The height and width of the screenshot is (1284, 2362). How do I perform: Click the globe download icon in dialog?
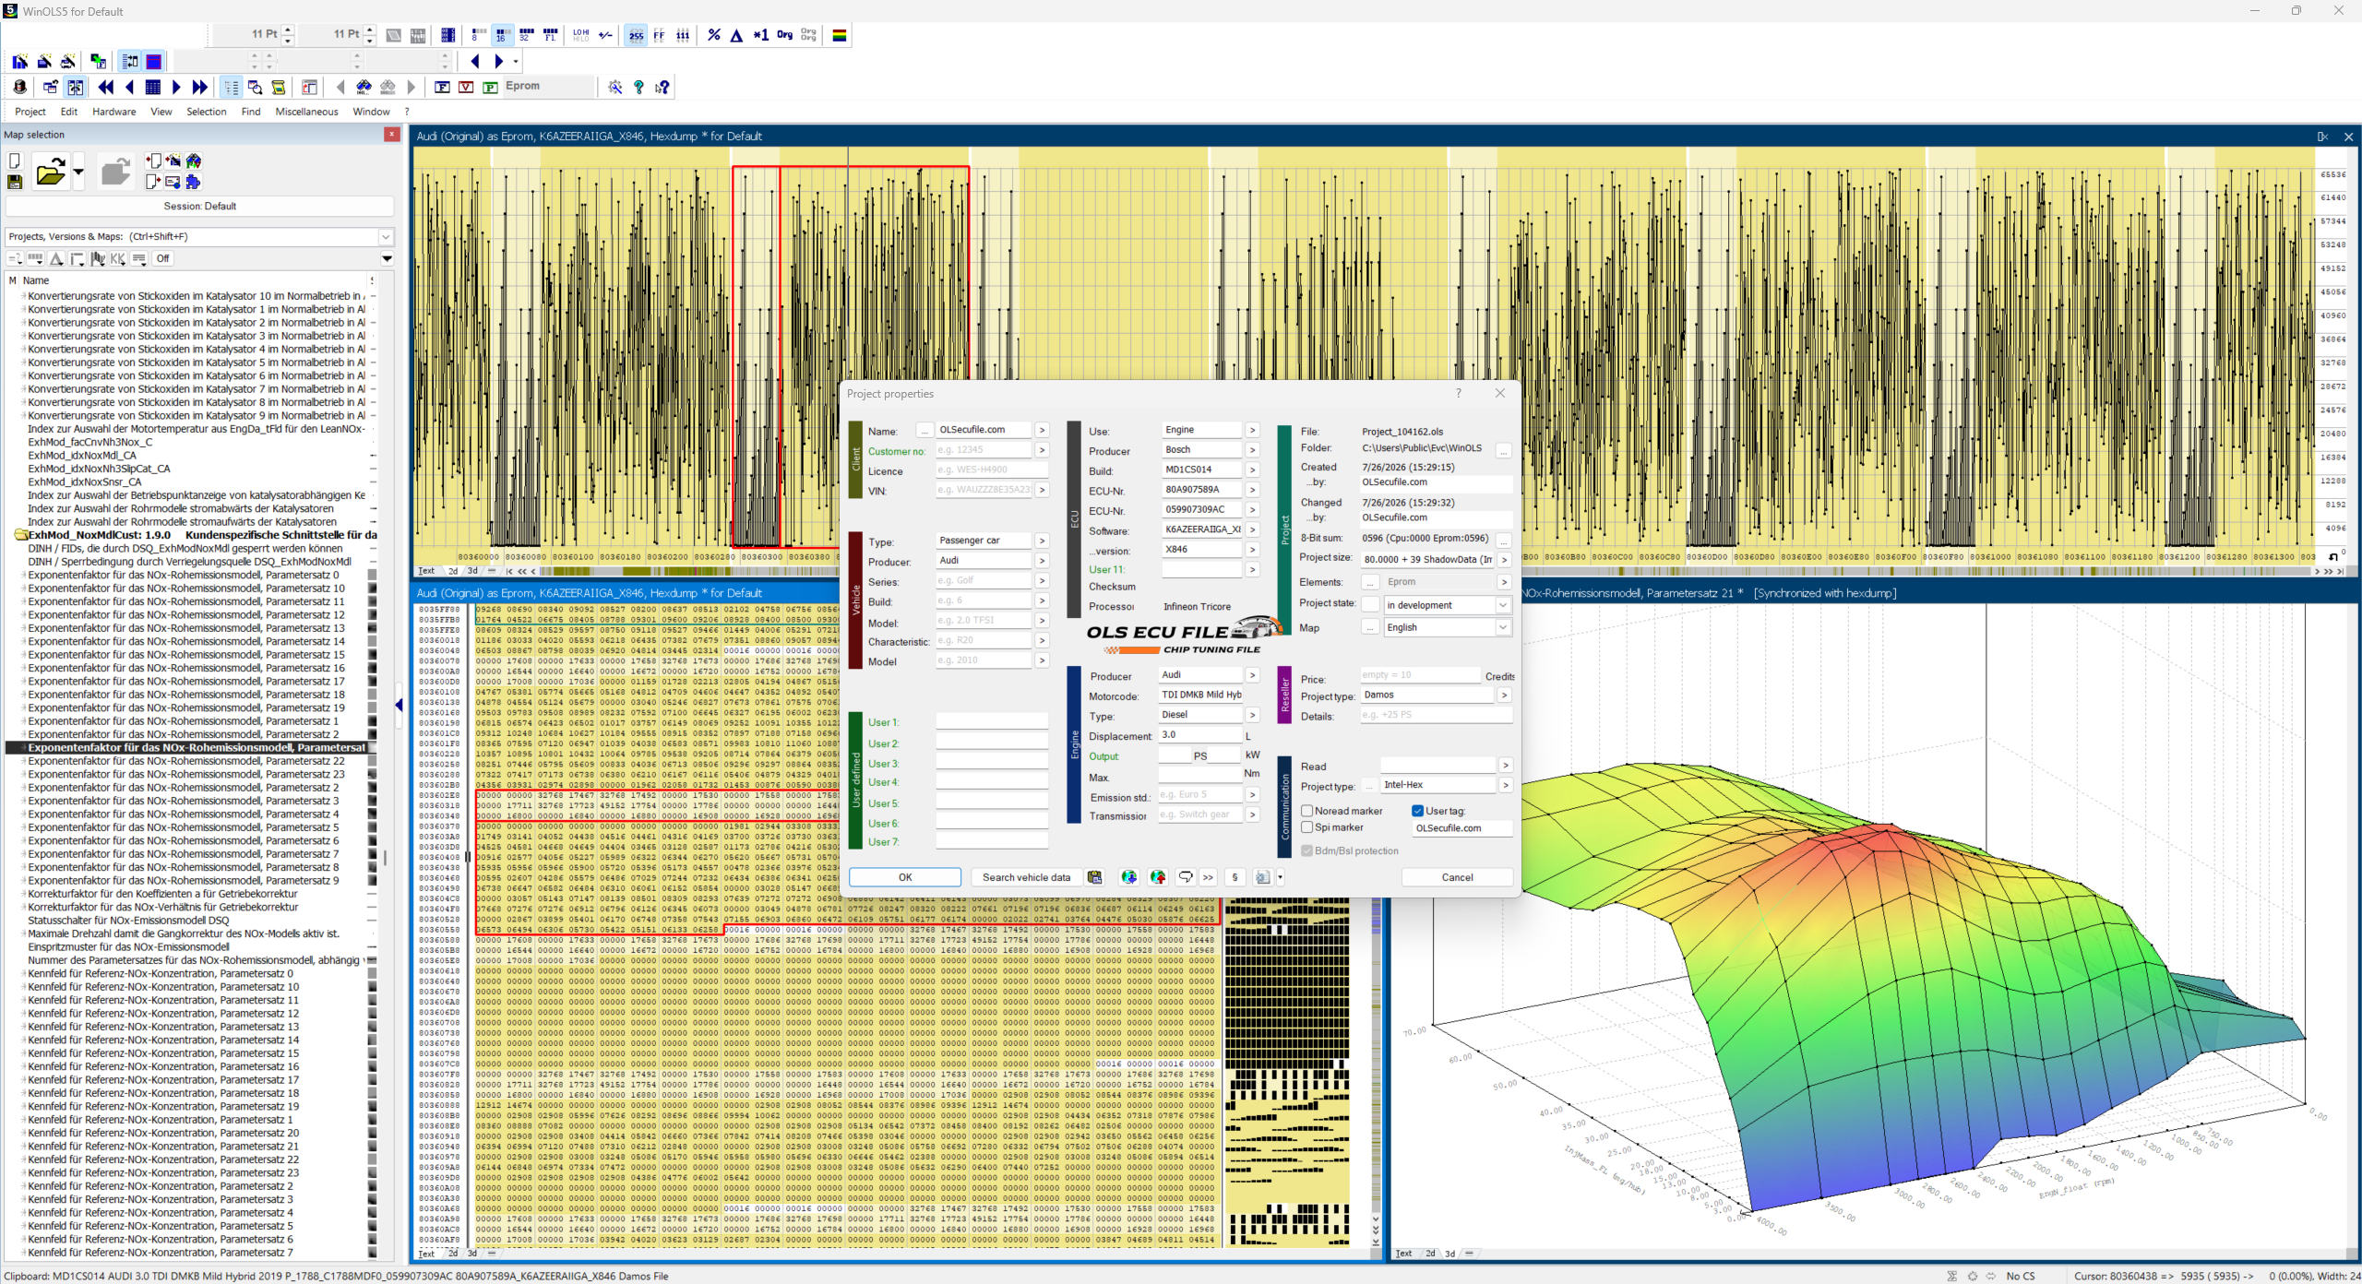pos(1128,877)
